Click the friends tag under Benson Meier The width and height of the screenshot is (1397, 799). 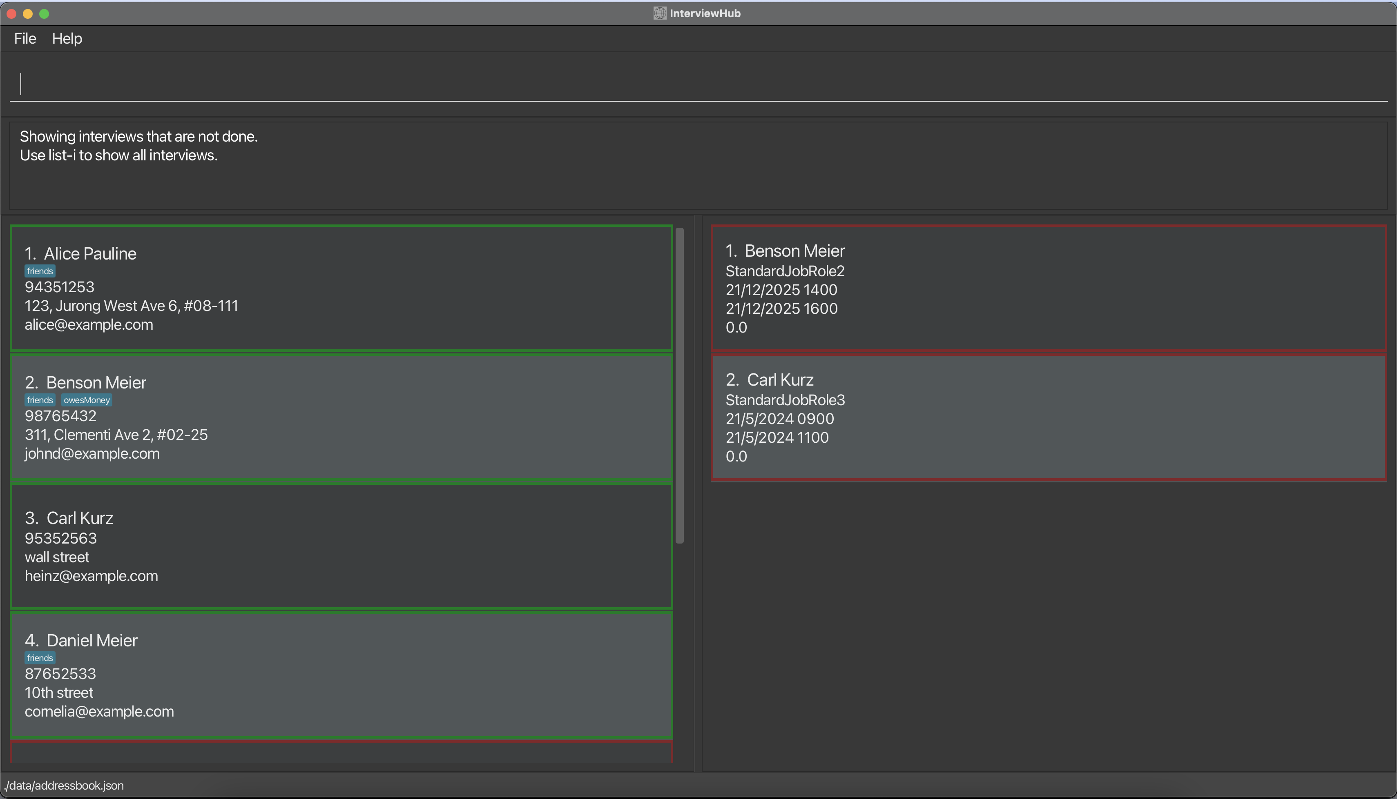click(40, 400)
